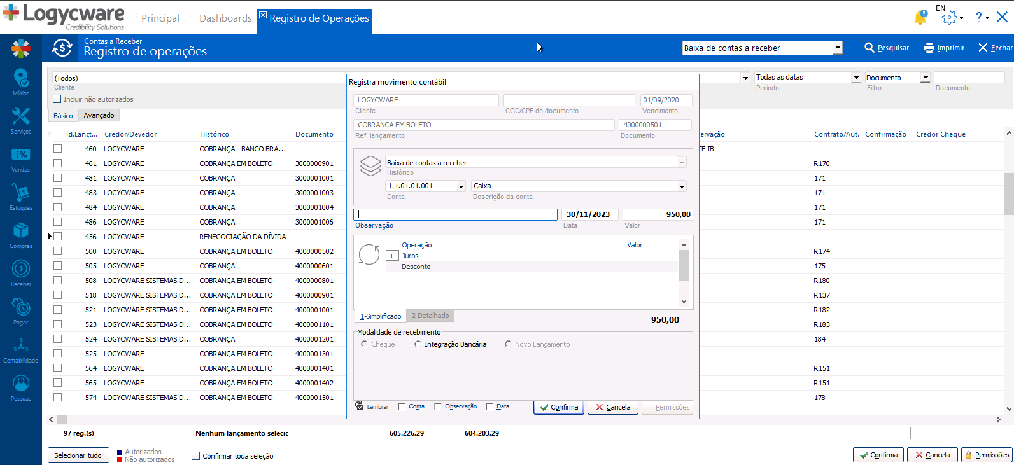Switch to Principal tab
The image size is (1014, 465).
click(160, 18)
